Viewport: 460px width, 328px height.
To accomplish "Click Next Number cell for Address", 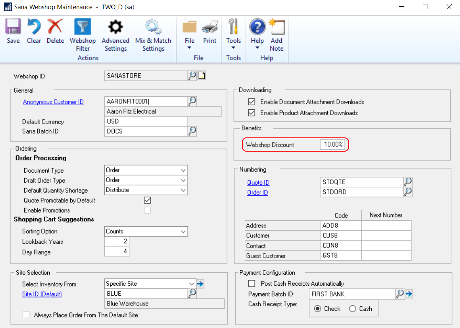I will 386,225.
